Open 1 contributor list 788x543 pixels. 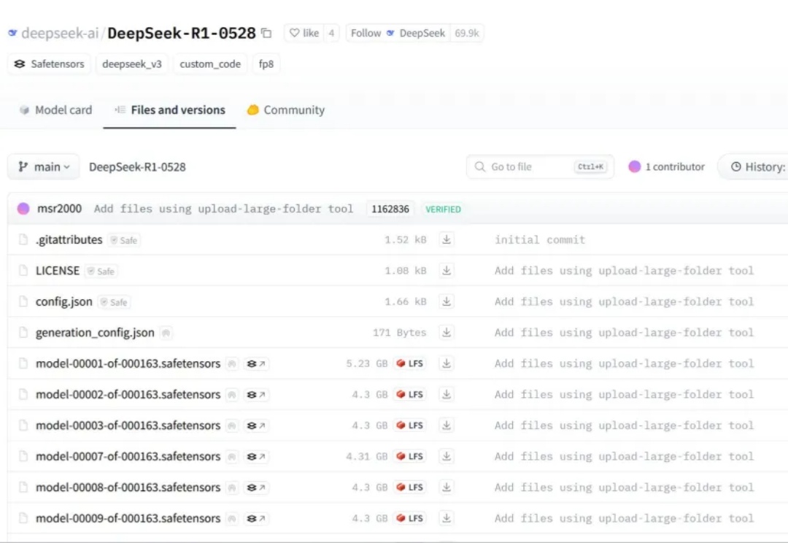click(666, 167)
